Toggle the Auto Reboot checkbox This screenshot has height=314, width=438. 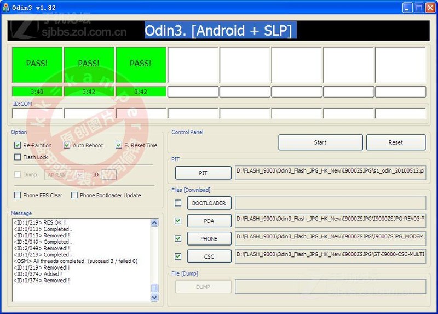pyautogui.click(x=67, y=145)
